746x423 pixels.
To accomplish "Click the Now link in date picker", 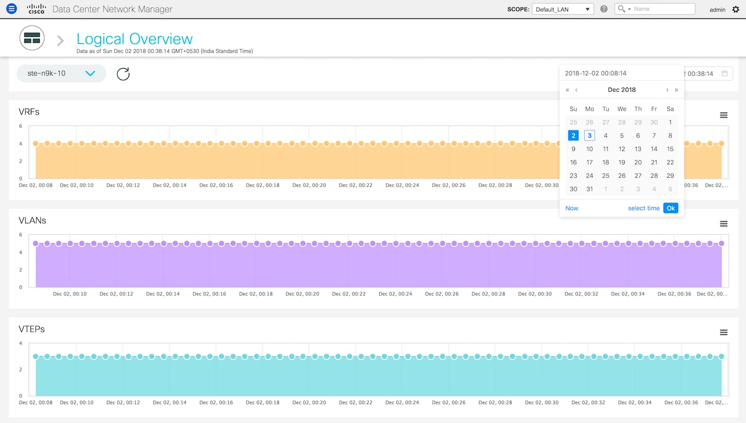I will point(571,208).
